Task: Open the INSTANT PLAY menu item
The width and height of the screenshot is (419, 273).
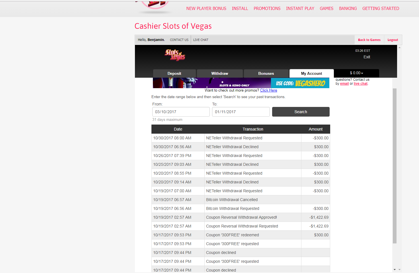Action: 300,9
